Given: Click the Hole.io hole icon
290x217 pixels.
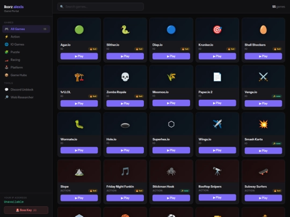Looking at the screenshot, I should click(125, 125).
